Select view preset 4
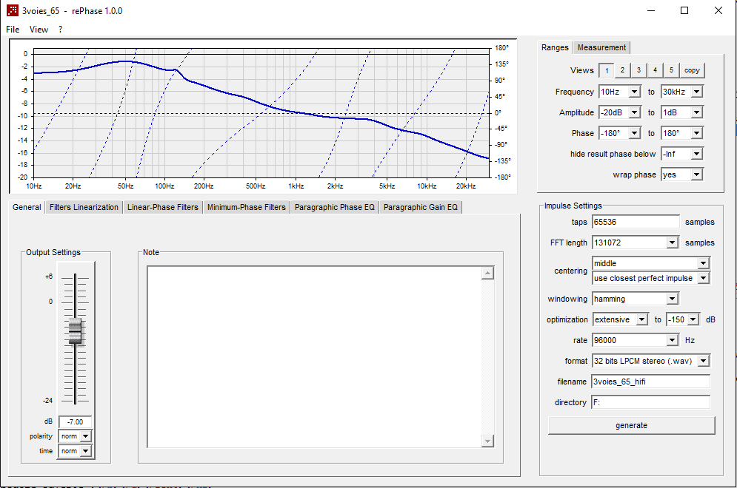 tap(655, 70)
